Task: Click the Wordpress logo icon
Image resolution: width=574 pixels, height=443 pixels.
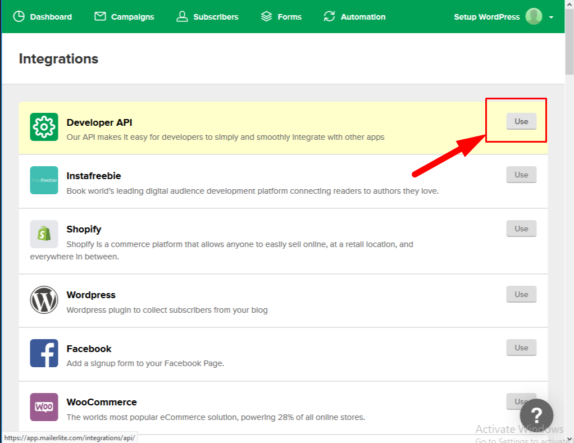Action: 44,300
